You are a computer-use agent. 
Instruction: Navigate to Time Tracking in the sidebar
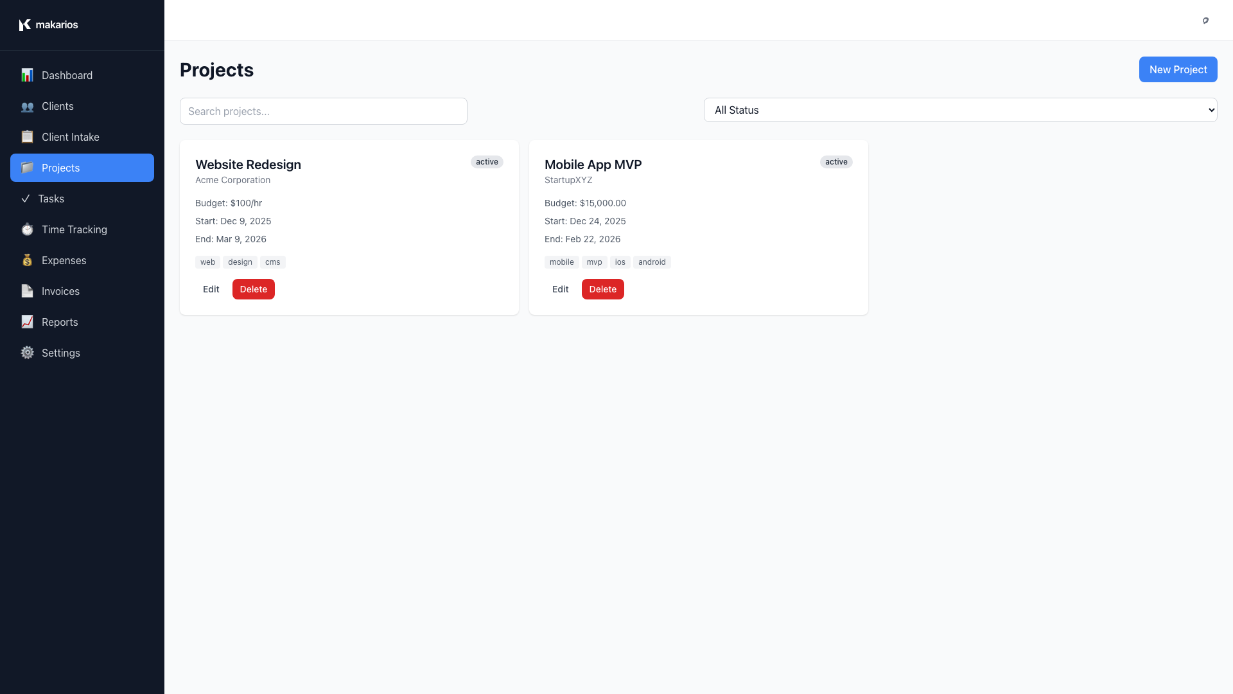tap(74, 229)
